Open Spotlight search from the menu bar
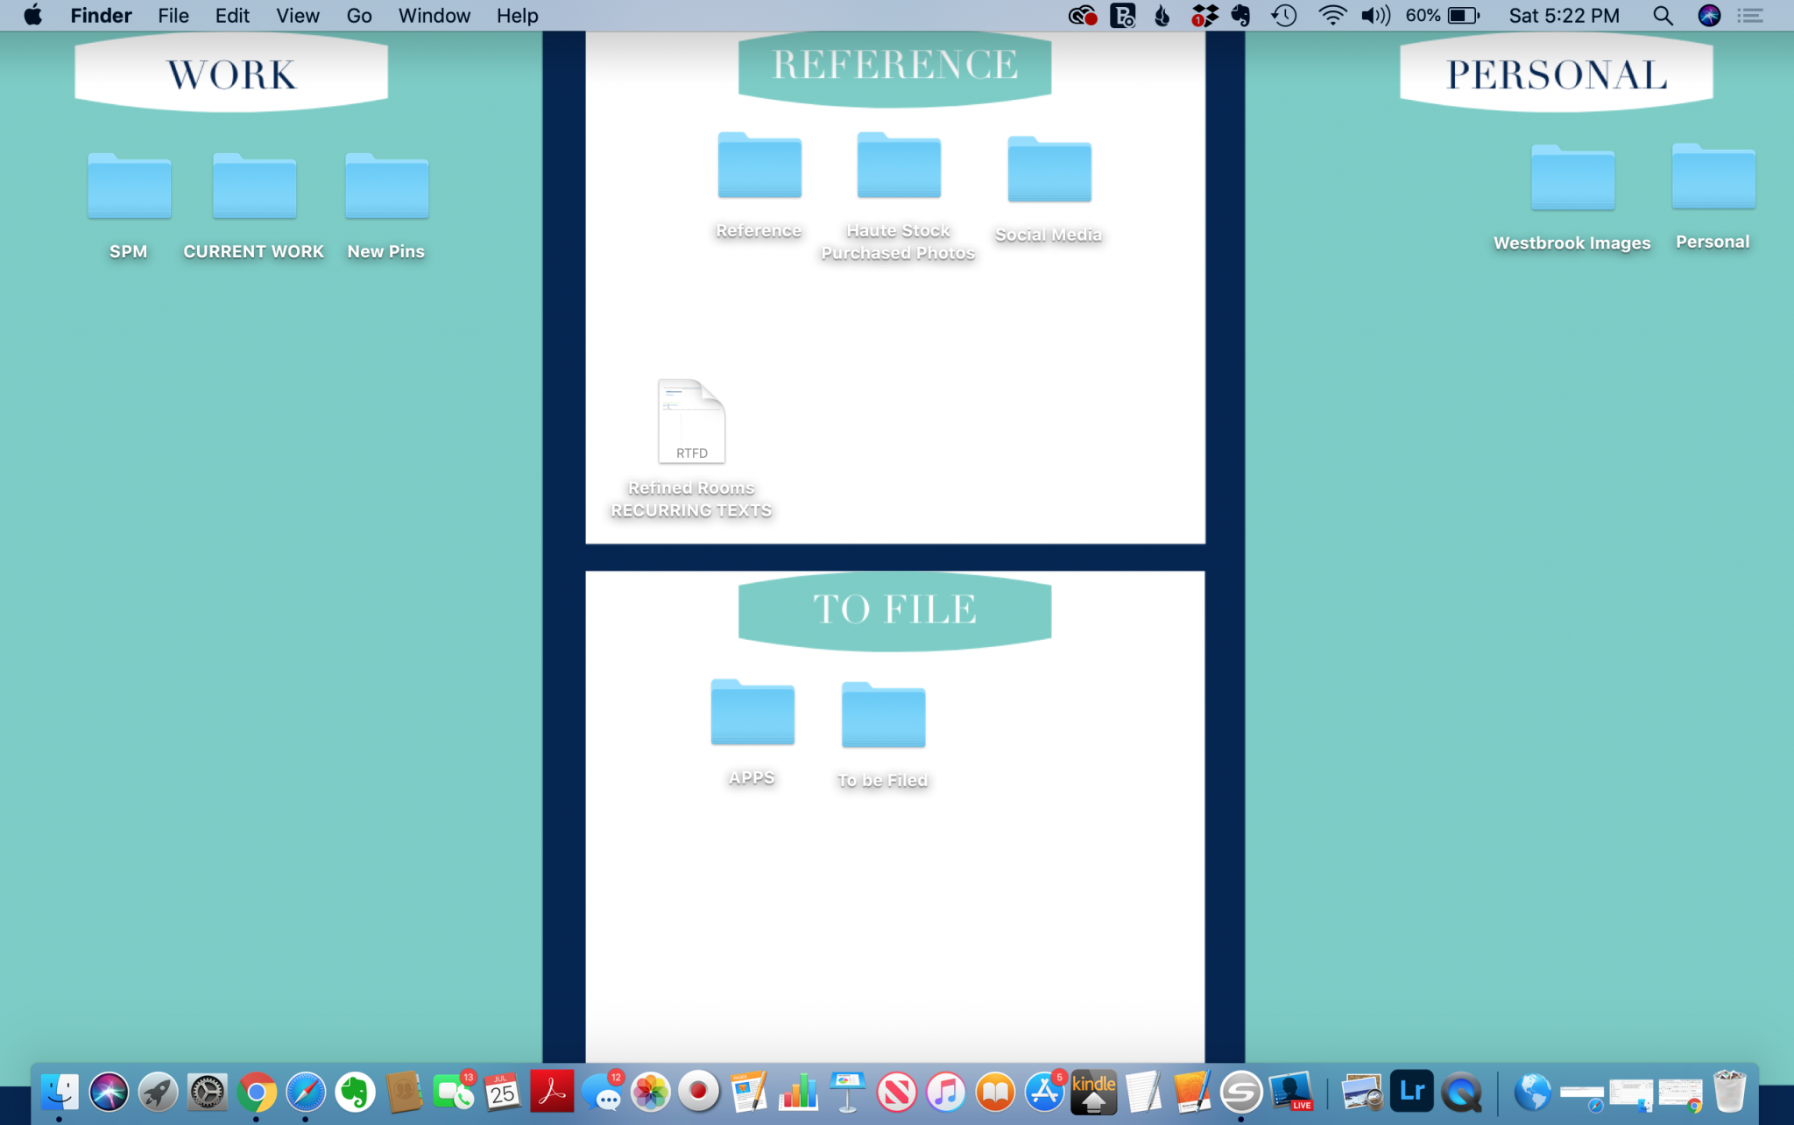This screenshot has height=1125, width=1794. [1663, 15]
